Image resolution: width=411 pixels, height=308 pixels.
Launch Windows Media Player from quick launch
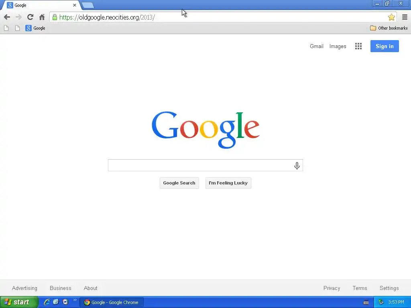click(65, 302)
